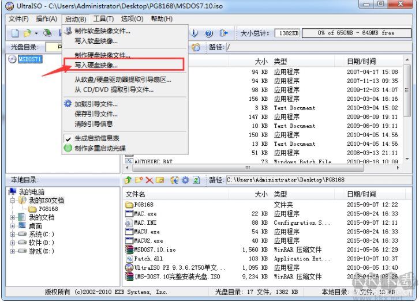The image size is (419, 302).
Task: Click the upper list horizontal scrollbar thumb
Action: click(248, 168)
